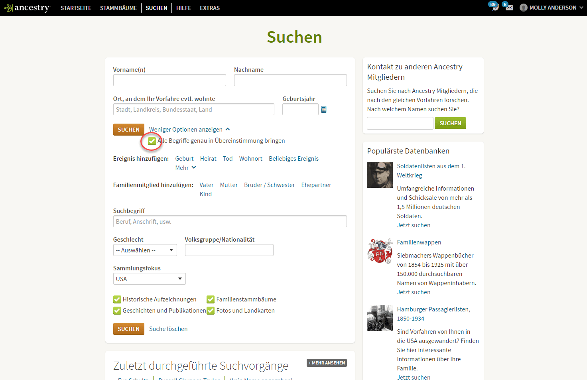The height and width of the screenshot is (380, 587).
Task: Open Soldatenlisten aus dem 1. Weltkrieg link
Action: pyautogui.click(x=431, y=171)
